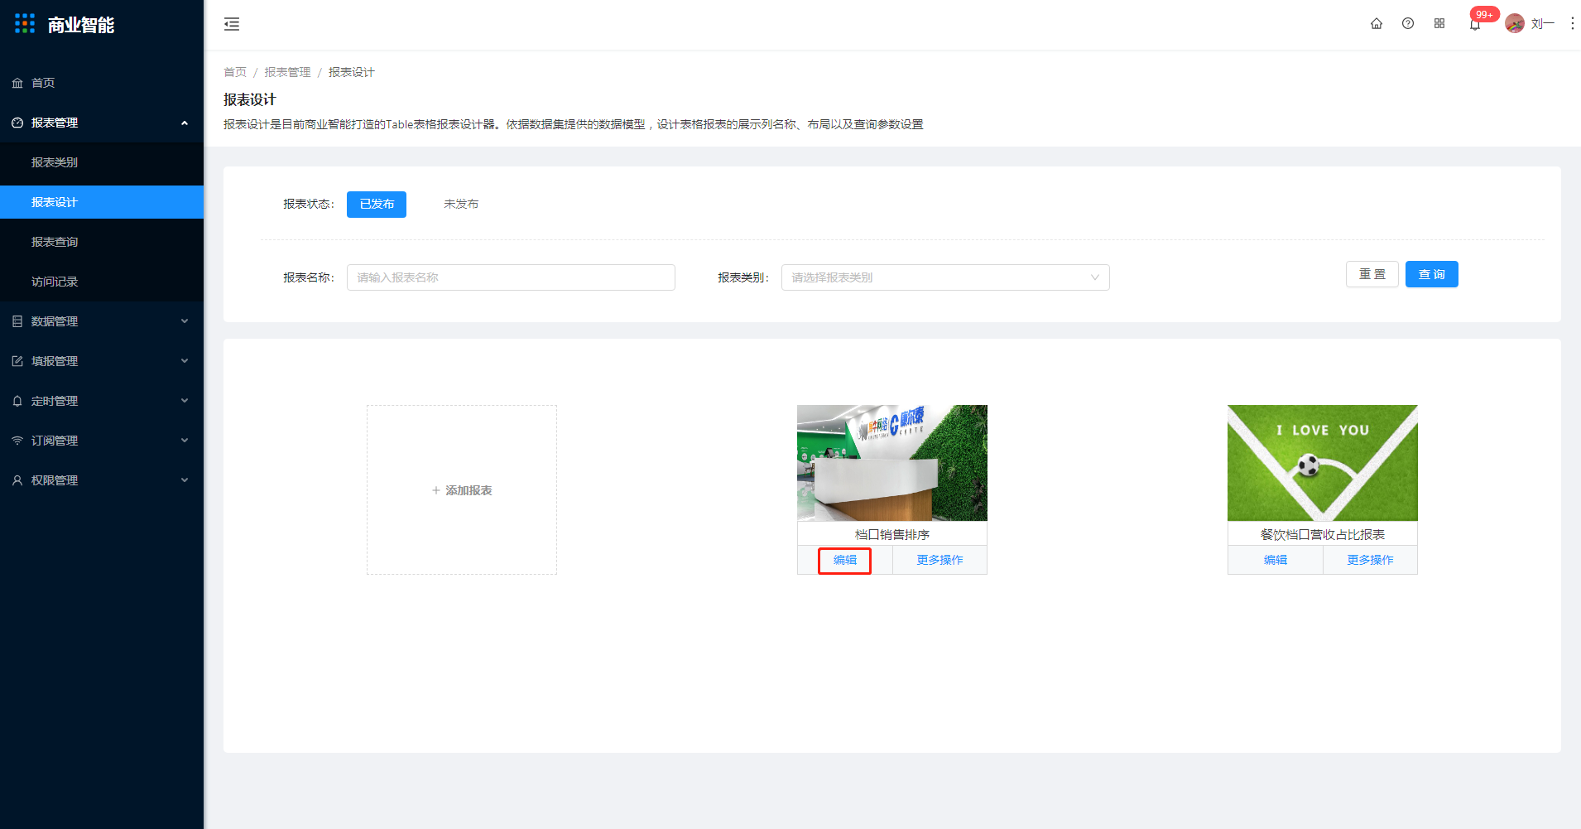Viewport: 1581px width, 829px height.
Task: Collapse the 报表管理 menu chevron
Action: pos(185,123)
